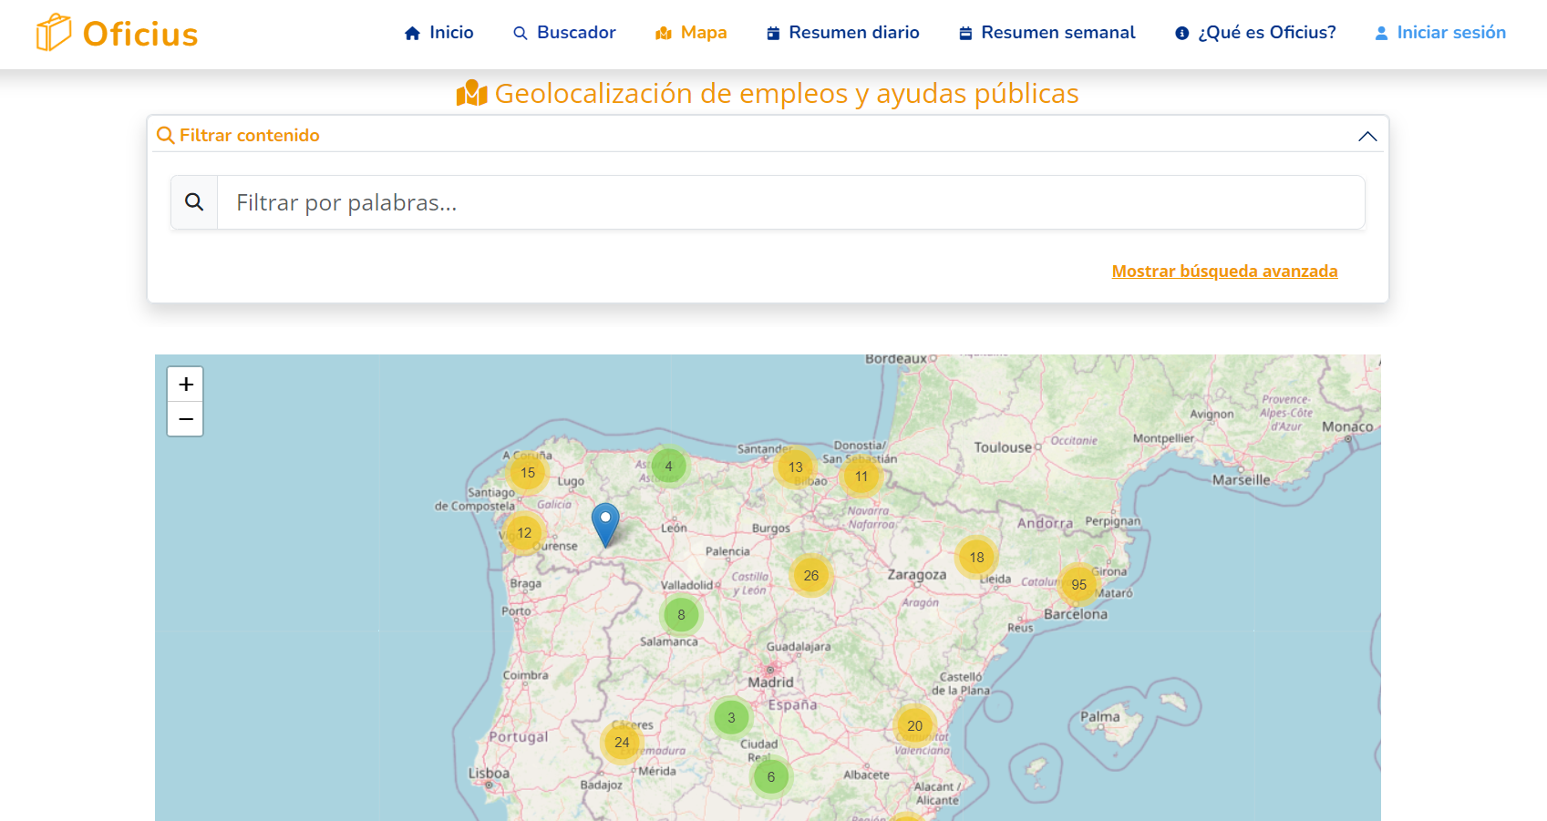Screen dimensions: 1547x821
Task: Click Iniciar sesión link
Action: pos(1440,33)
